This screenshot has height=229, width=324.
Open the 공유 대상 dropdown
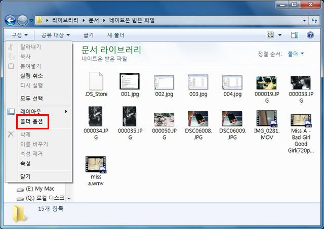55,35
